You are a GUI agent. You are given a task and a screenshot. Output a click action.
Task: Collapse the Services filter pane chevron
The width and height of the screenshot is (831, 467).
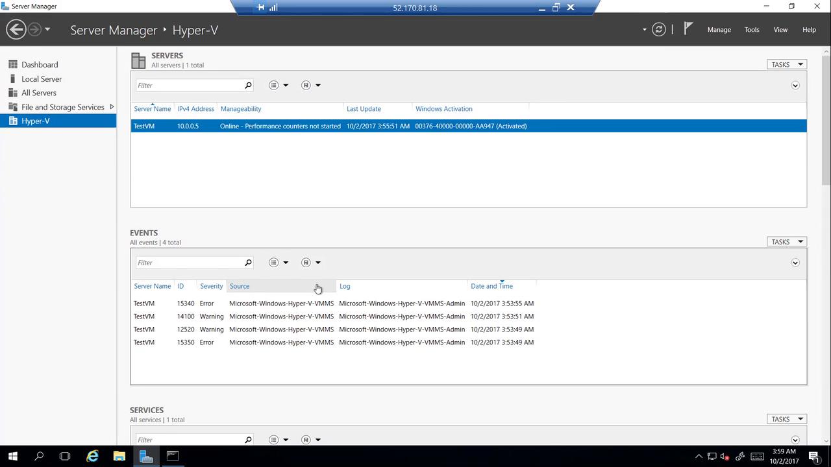[795, 440]
